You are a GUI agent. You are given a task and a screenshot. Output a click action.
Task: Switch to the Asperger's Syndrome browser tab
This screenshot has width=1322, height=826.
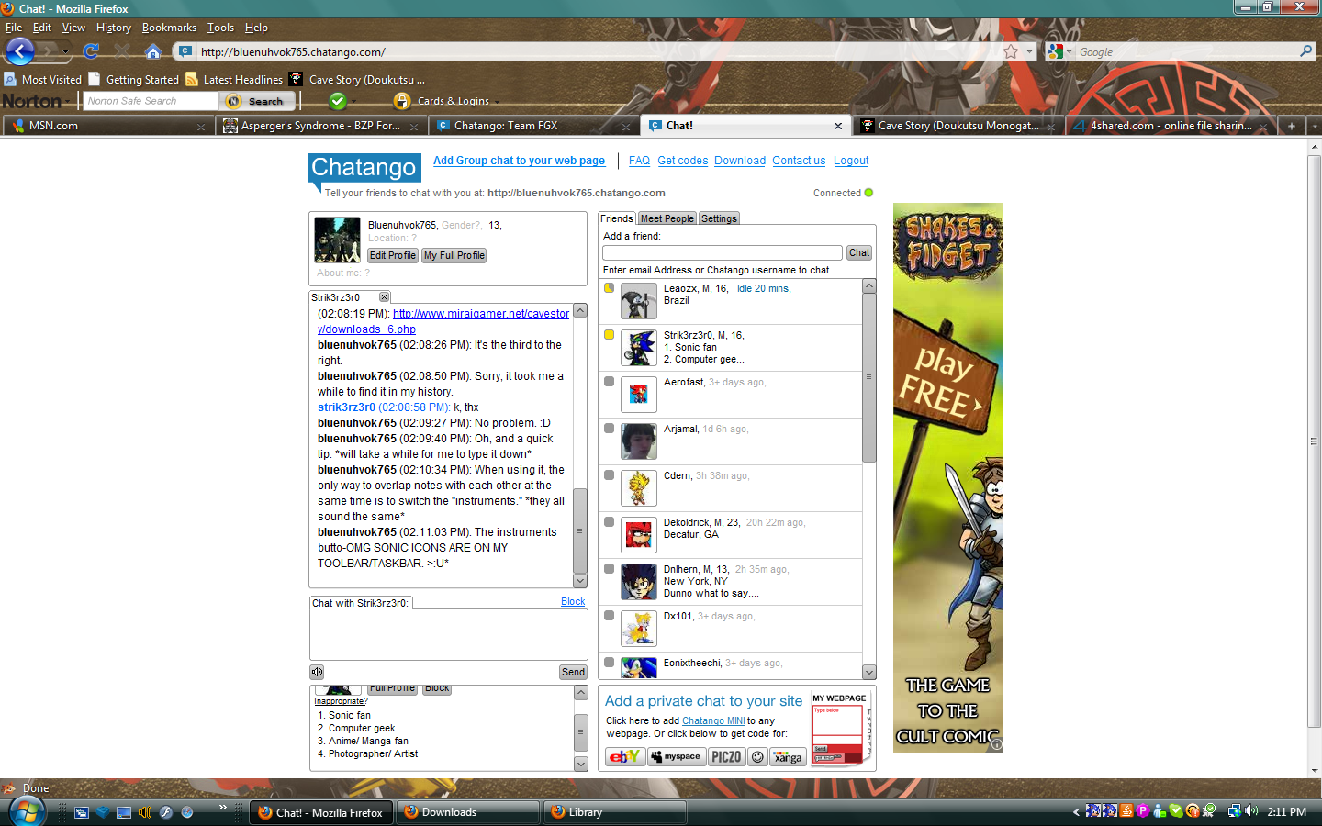tap(320, 126)
